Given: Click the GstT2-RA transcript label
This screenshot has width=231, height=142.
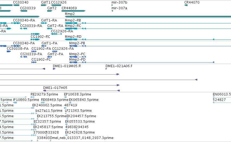Looking at the screenshot, I should pyautogui.click(x=55, y=26).
